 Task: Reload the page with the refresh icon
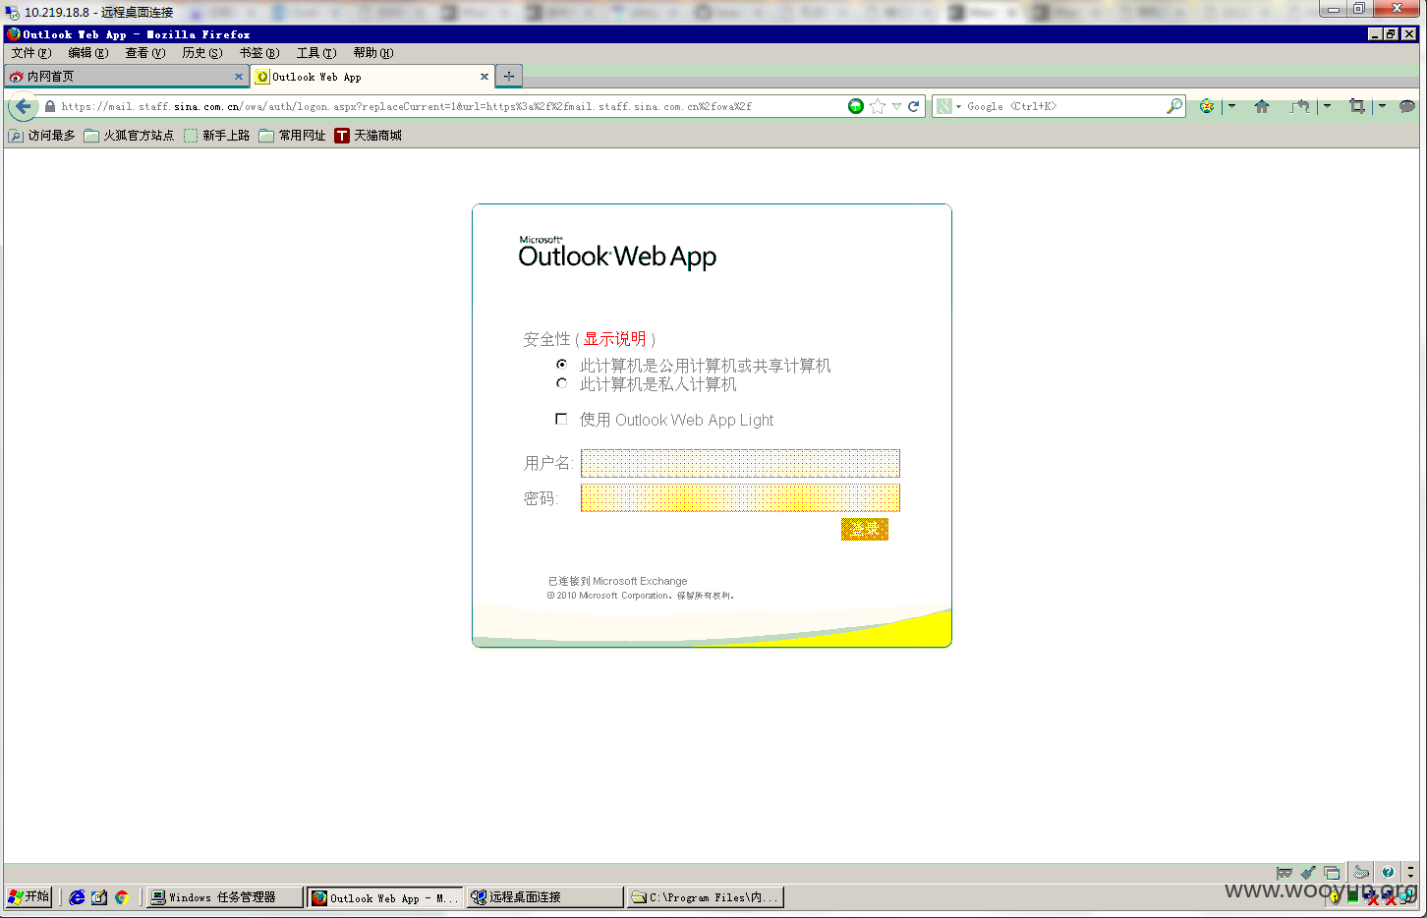pos(913,106)
